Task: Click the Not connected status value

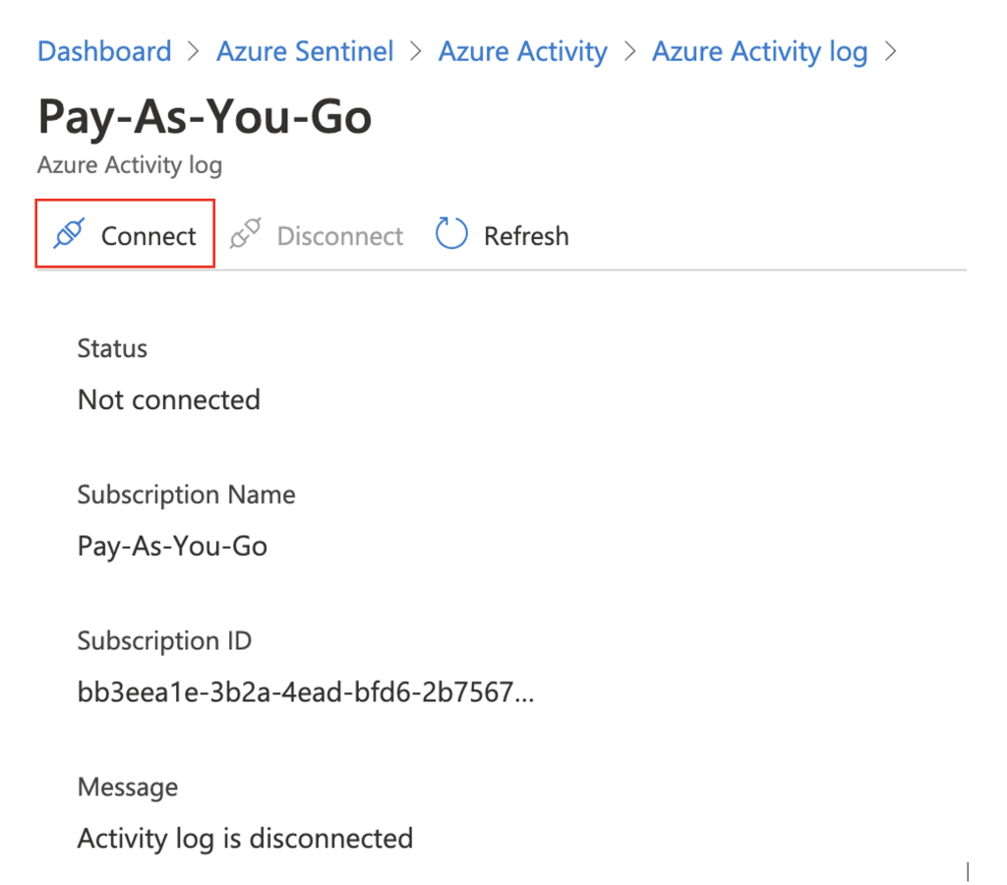Action: coord(169,400)
